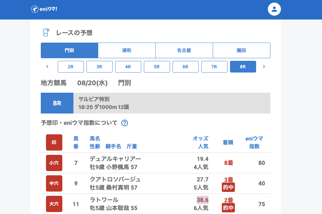Click the 大穴 mark badge
The height and width of the screenshot is (214, 322).
point(54,204)
